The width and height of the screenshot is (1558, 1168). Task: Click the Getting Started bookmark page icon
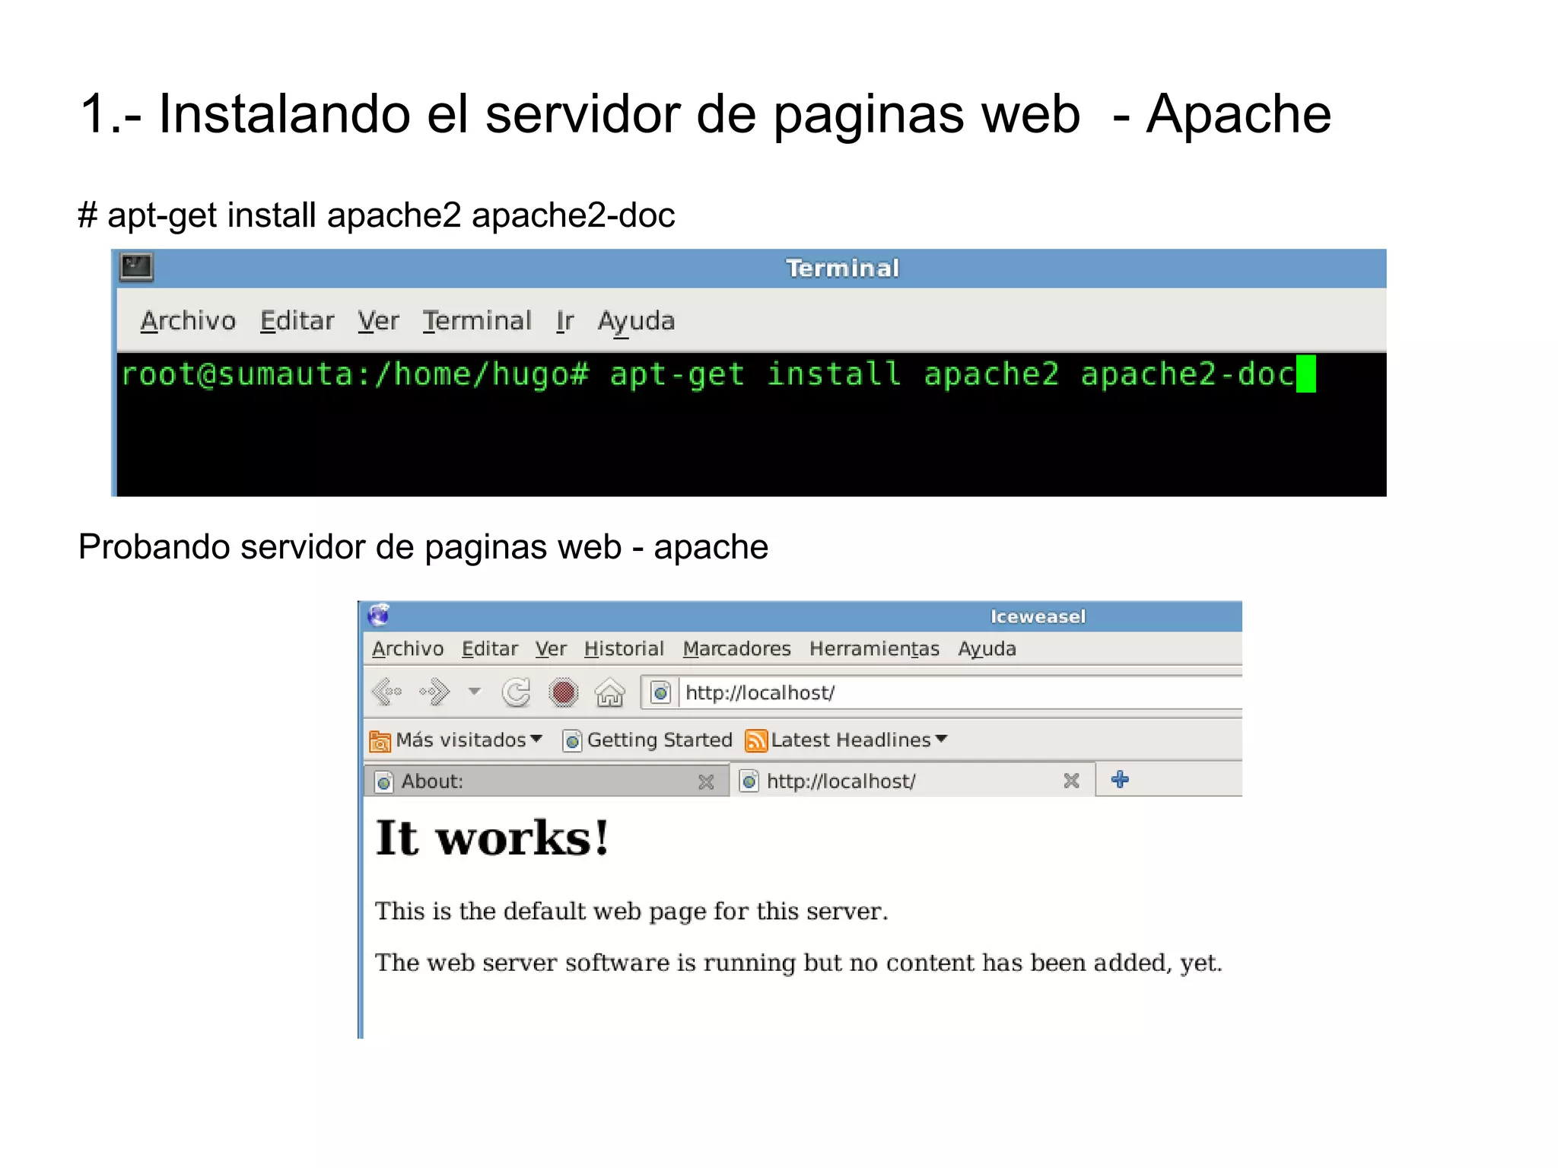coord(573,740)
